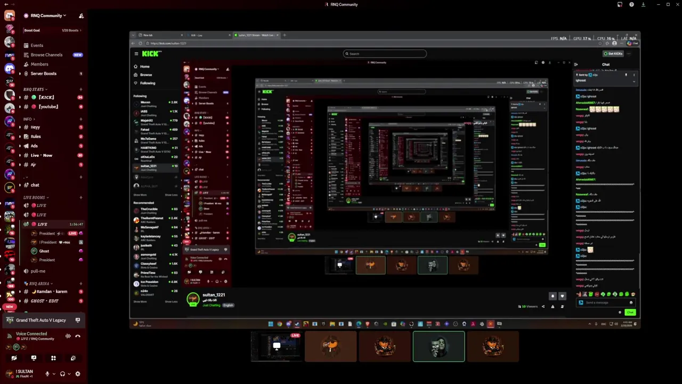
Task: Collapse the LIVE ROOMS category
Action: [x=36, y=197]
